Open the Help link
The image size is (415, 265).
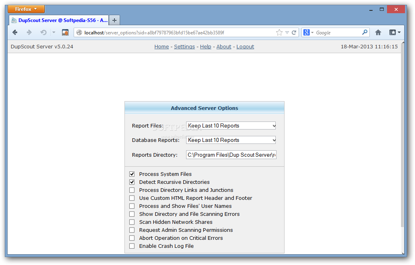coord(205,46)
